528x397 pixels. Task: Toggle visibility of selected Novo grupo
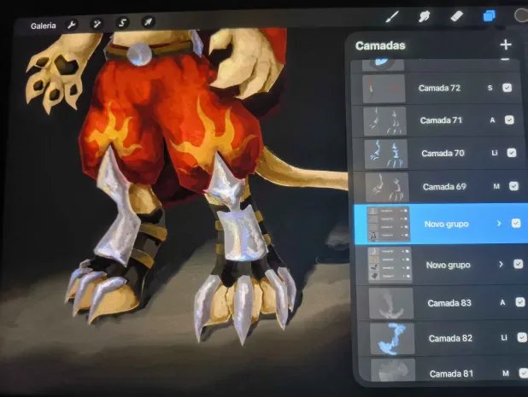516,224
